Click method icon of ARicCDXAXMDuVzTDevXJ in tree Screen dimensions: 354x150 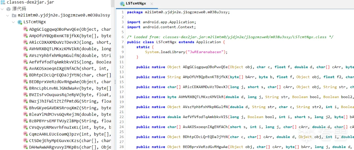25,42
